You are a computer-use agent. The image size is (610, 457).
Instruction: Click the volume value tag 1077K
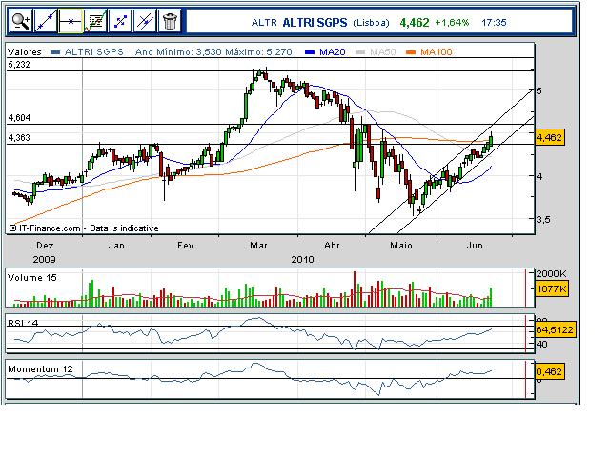(551, 289)
